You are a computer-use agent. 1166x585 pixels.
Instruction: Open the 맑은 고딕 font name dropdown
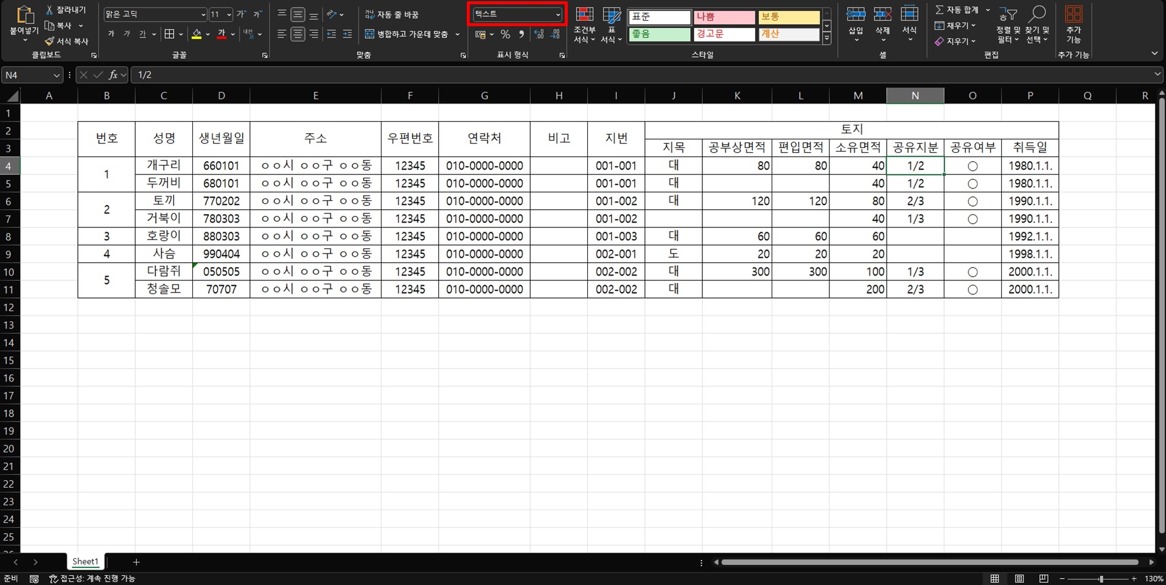pos(203,14)
